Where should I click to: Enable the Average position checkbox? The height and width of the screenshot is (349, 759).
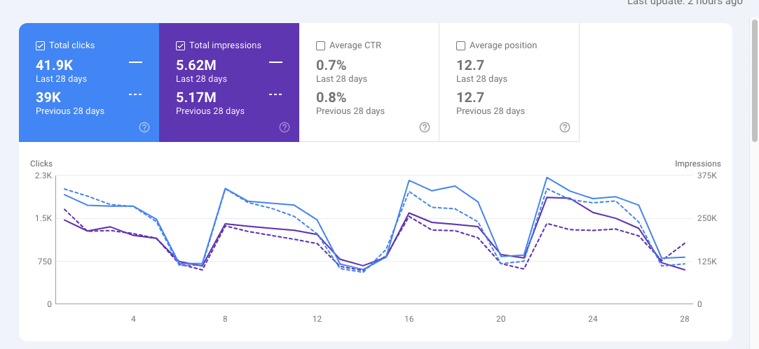coord(461,46)
